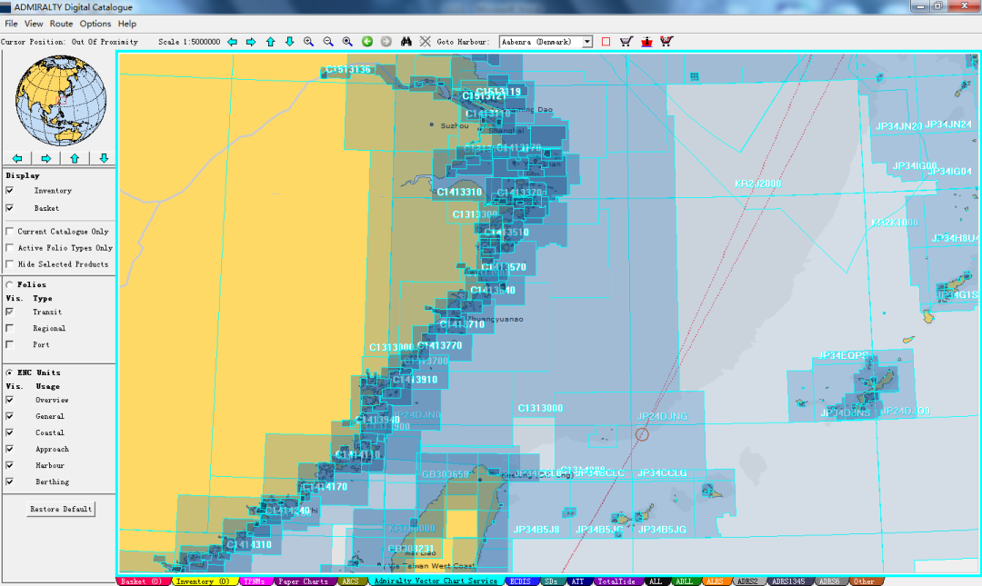Select ENC cell JP24DJNG on the chart
This screenshot has height=586, width=982.
[x=662, y=416]
